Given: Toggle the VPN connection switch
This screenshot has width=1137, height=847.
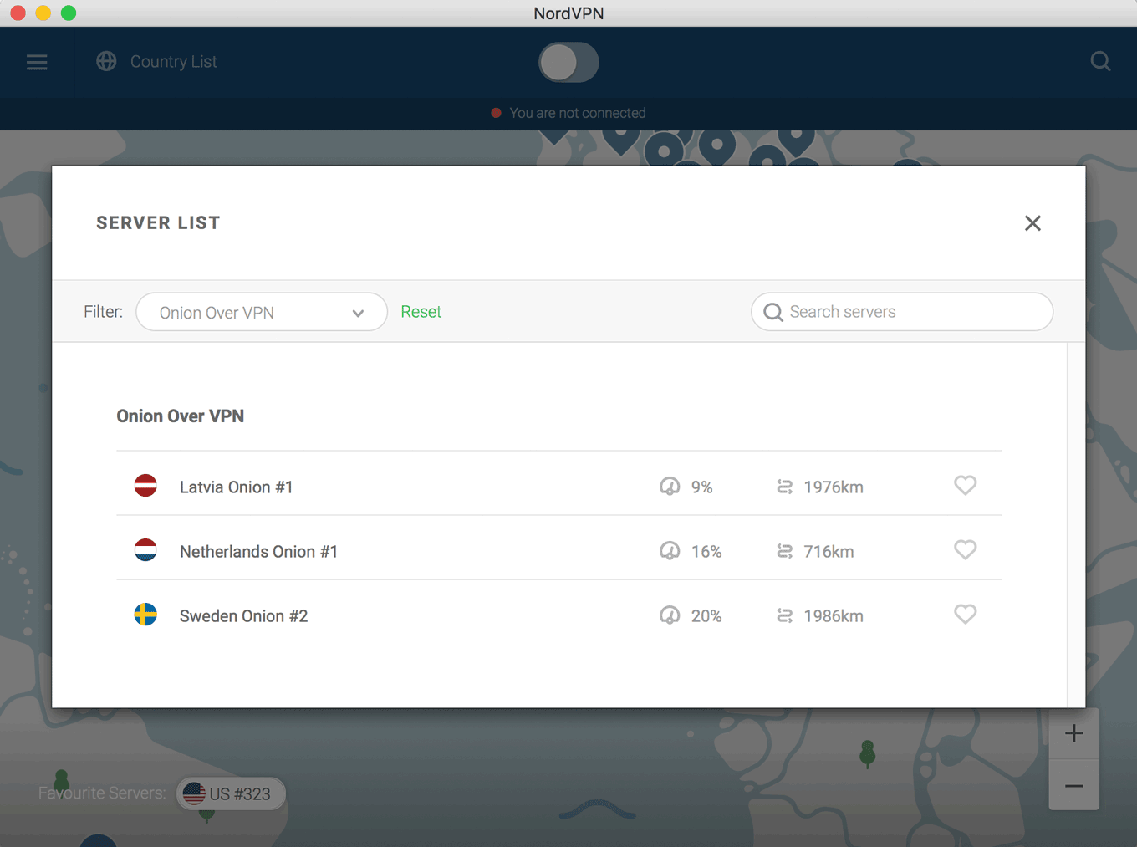Looking at the screenshot, I should pyautogui.click(x=568, y=62).
